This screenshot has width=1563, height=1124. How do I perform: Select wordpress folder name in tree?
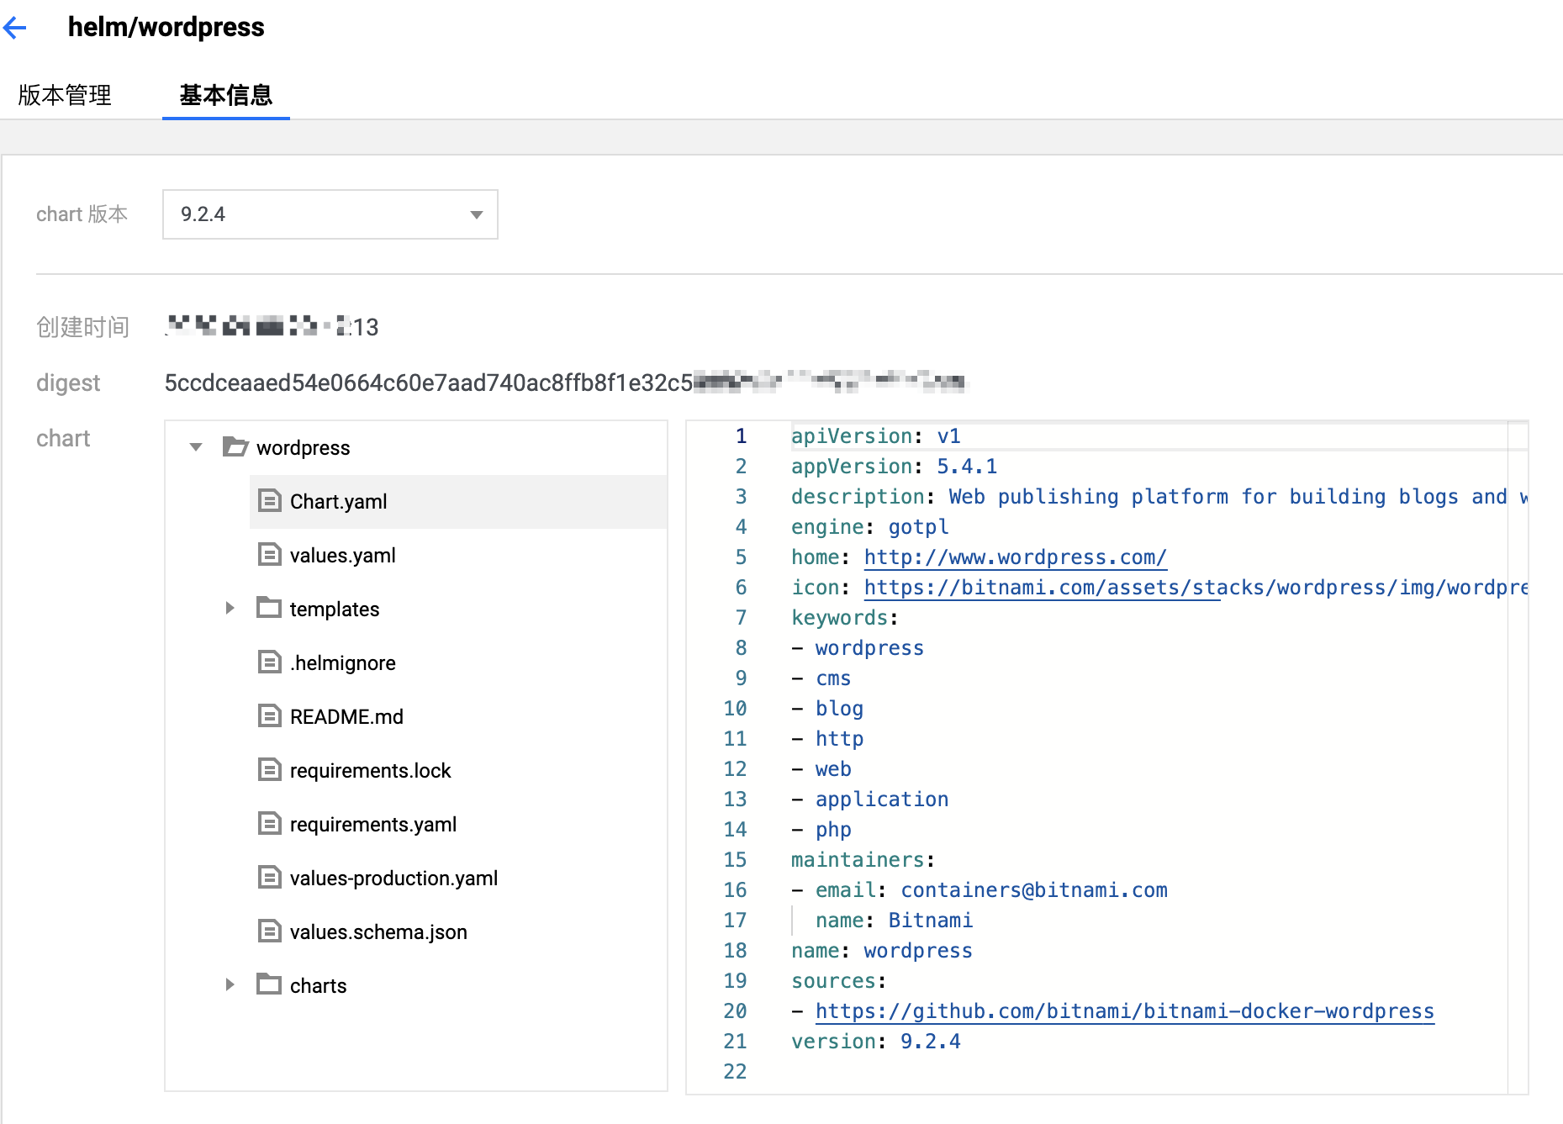point(303,448)
